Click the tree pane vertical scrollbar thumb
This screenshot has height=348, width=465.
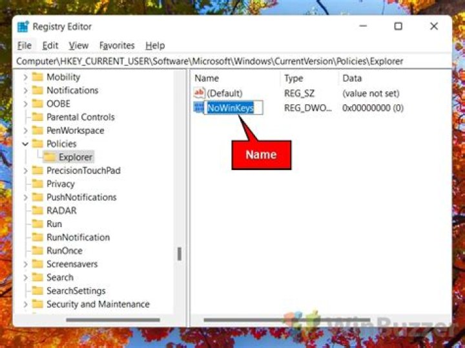coord(180,254)
